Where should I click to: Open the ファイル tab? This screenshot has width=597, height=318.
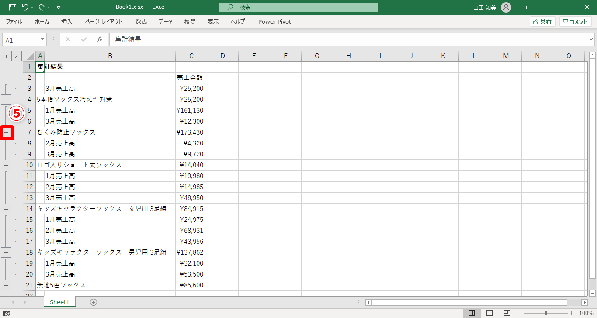[14, 21]
